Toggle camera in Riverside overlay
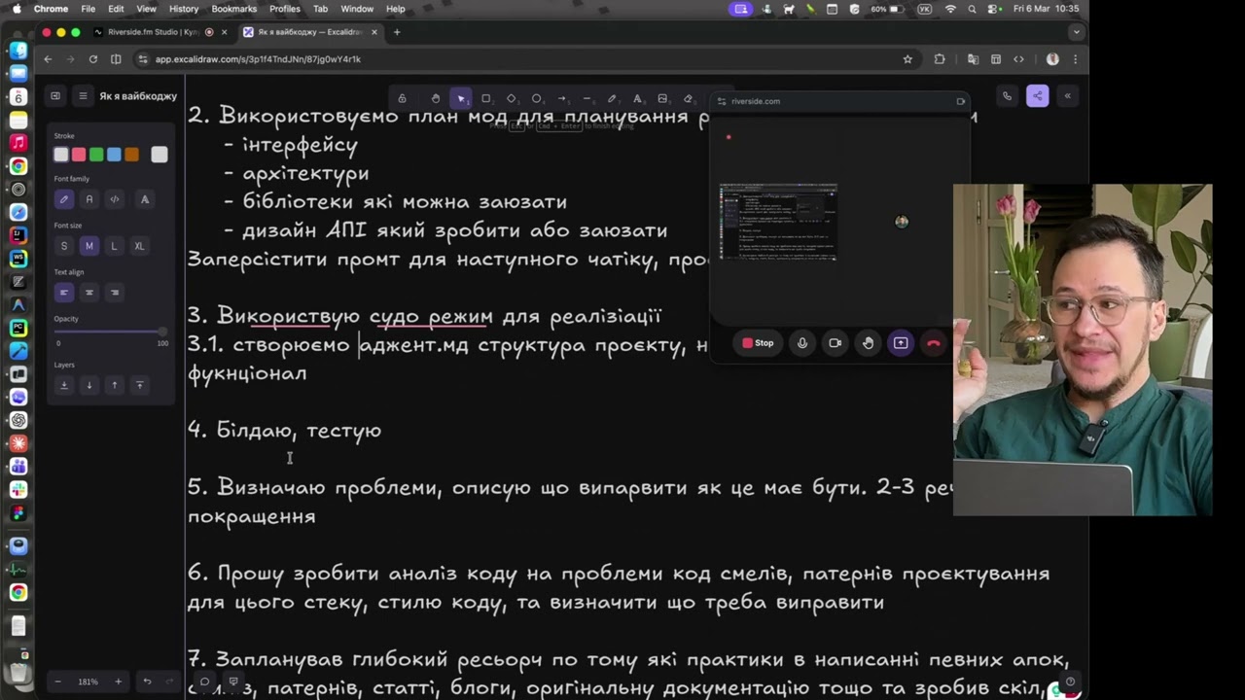Image resolution: width=1245 pixels, height=700 pixels. pos(836,342)
